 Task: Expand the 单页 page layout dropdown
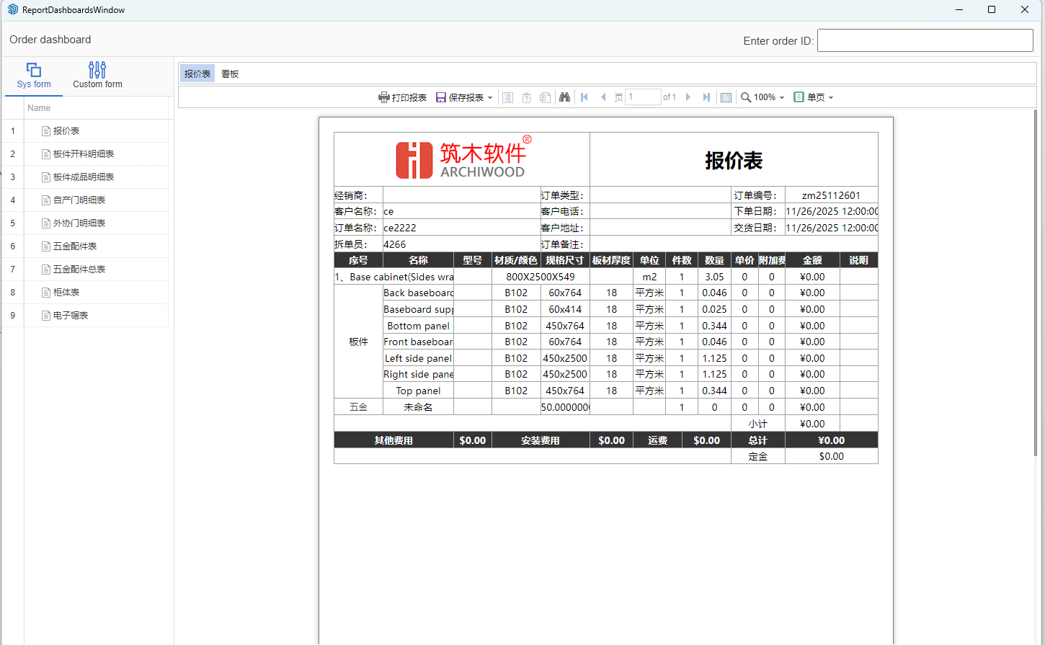tap(814, 97)
